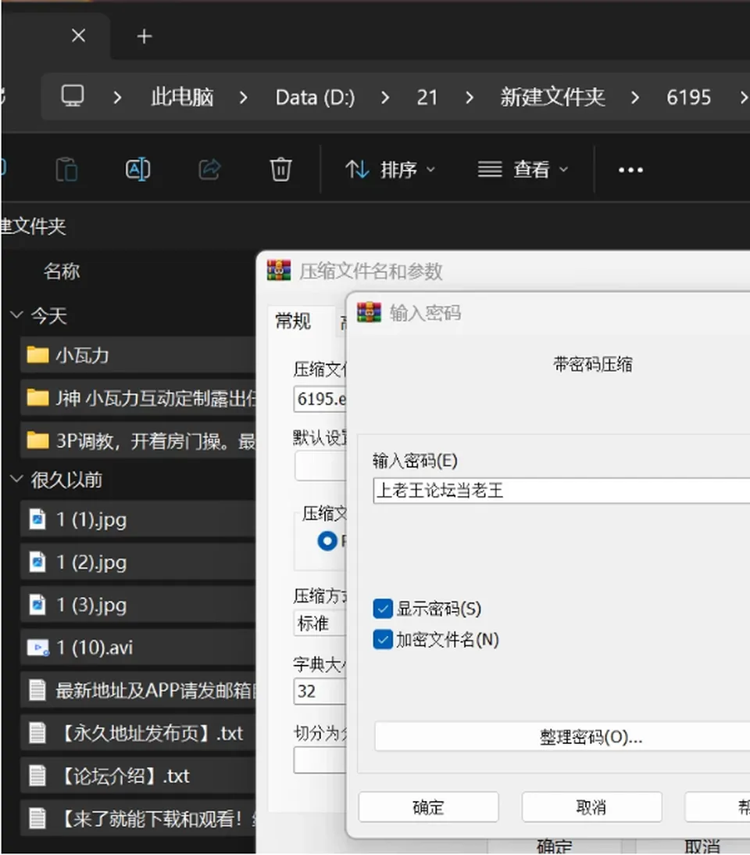Expand the chevron right after Data (D:)

click(385, 98)
